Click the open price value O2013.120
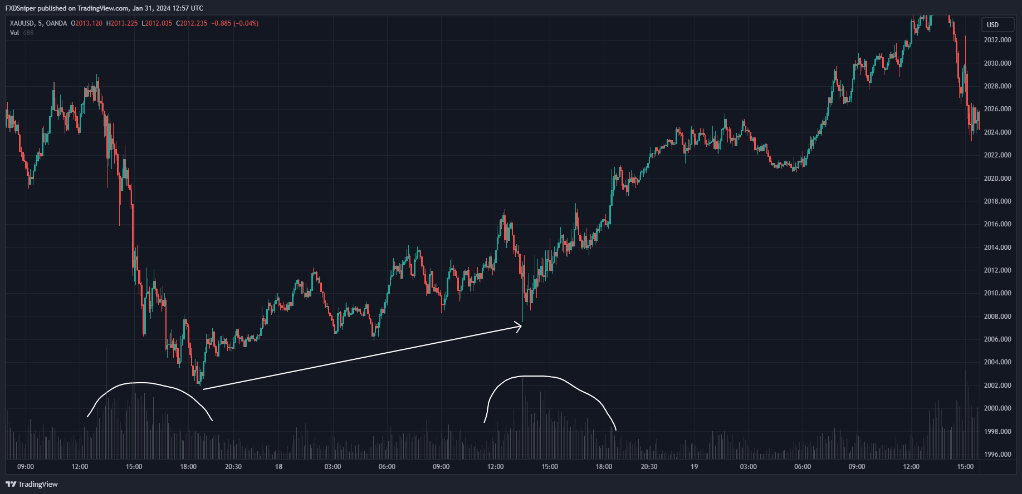Image resolution: width=1022 pixels, height=494 pixels. [x=87, y=23]
